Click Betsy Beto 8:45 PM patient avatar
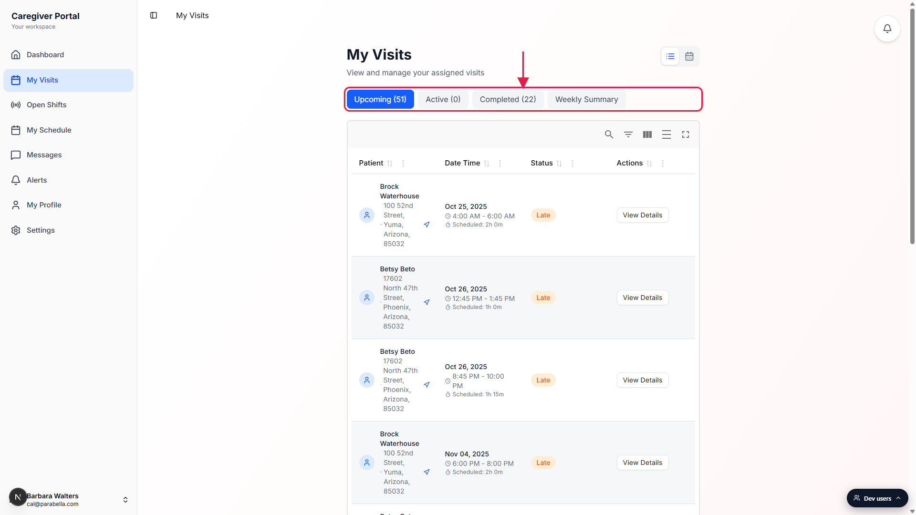The width and height of the screenshot is (916, 515). (x=367, y=380)
